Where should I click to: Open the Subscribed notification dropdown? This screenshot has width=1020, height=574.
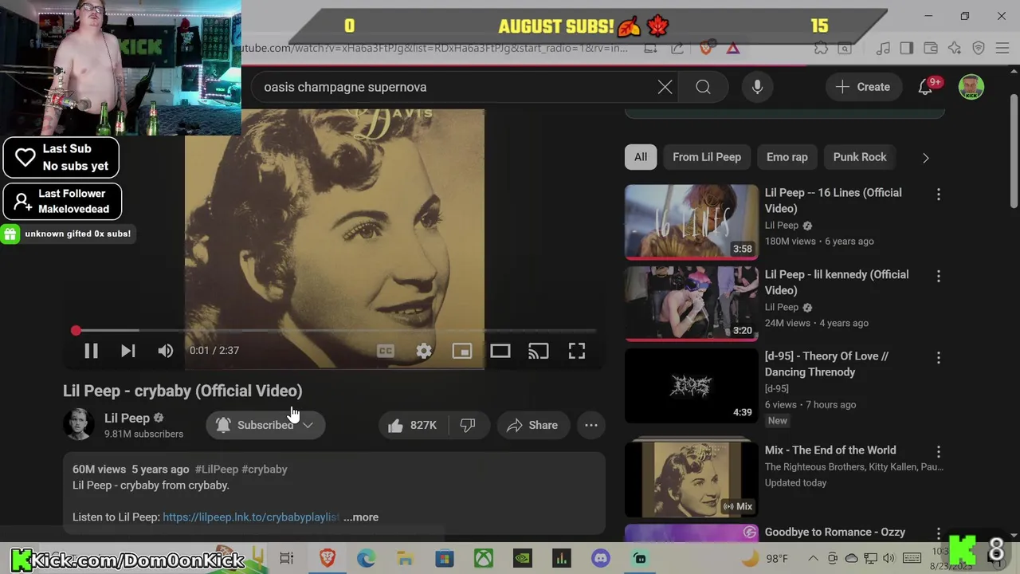coord(265,425)
